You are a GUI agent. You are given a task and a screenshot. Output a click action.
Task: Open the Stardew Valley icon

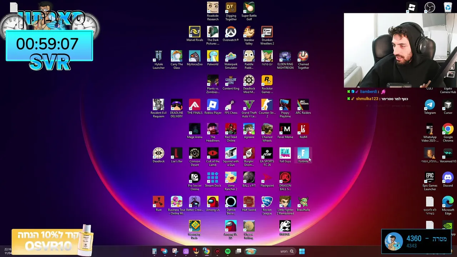(x=249, y=36)
